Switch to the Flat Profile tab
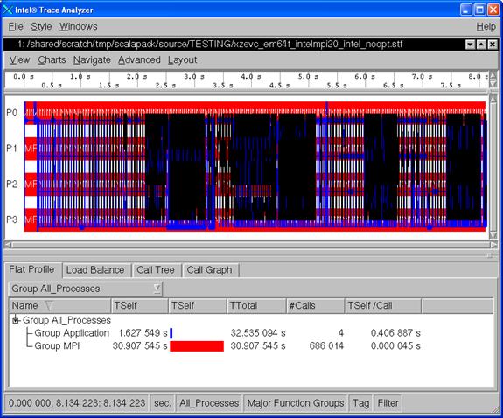Viewport: 503px width, 418px height. (31, 269)
